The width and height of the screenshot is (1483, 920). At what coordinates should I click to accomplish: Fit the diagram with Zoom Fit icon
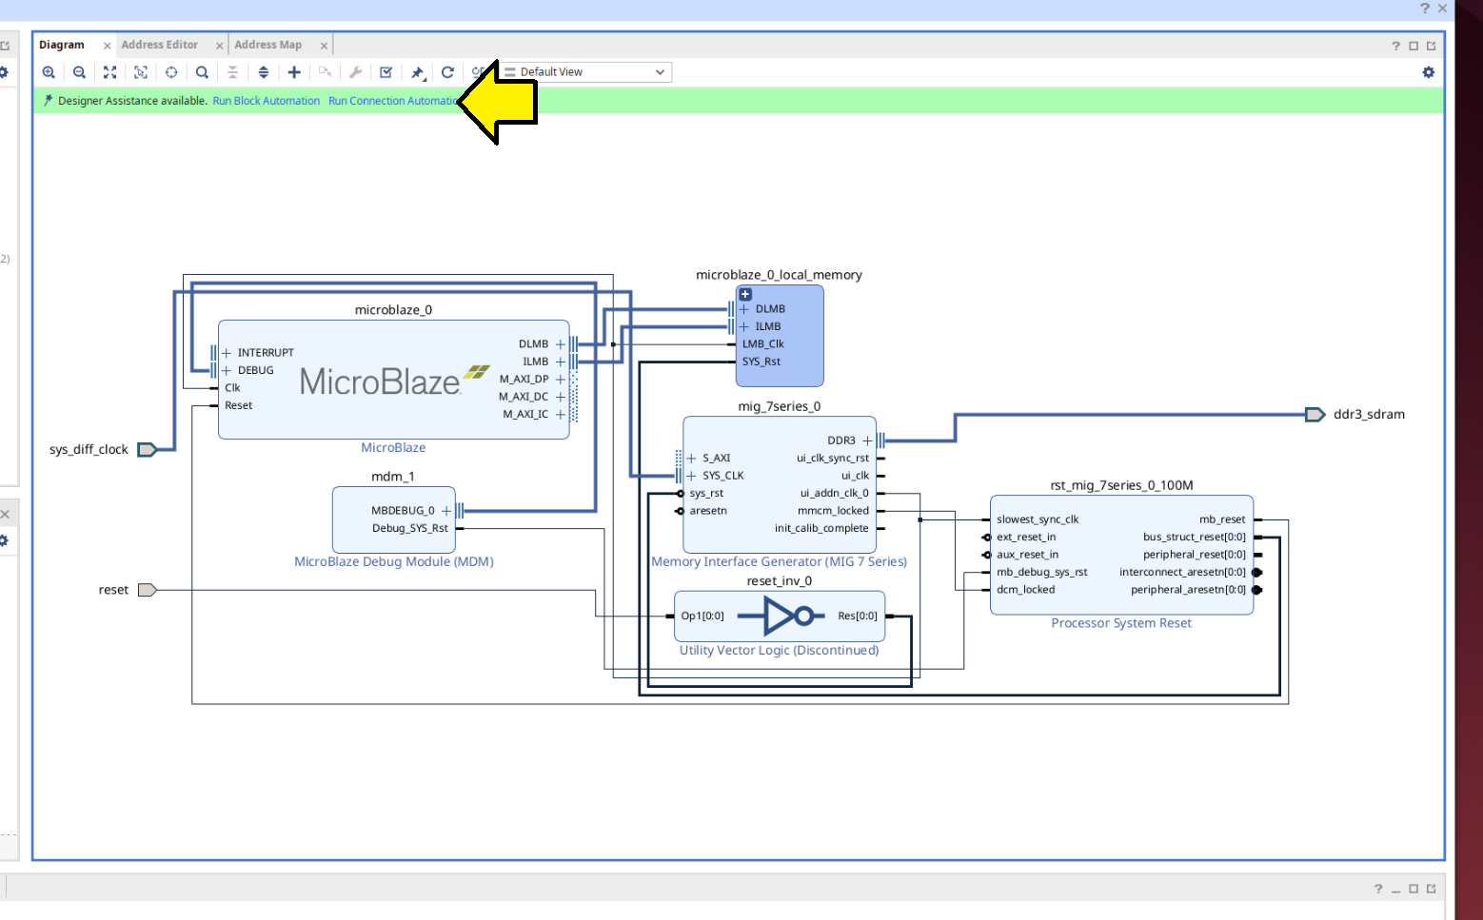[109, 72]
